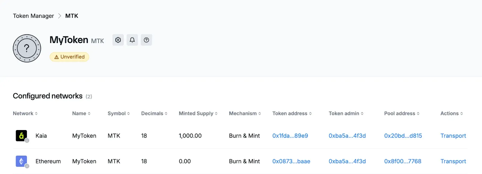This screenshot has width=482, height=174.
Task: Go to Token Manager breadcrumb
Action: coord(33,16)
